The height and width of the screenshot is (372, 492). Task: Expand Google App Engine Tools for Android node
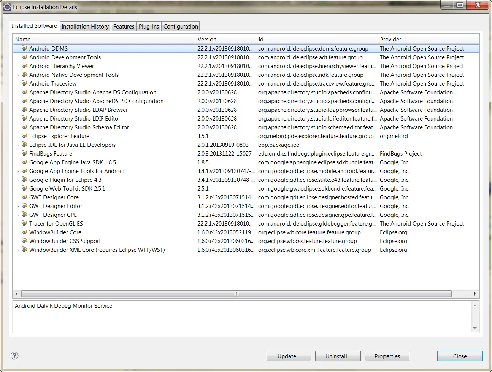point(17,171)
